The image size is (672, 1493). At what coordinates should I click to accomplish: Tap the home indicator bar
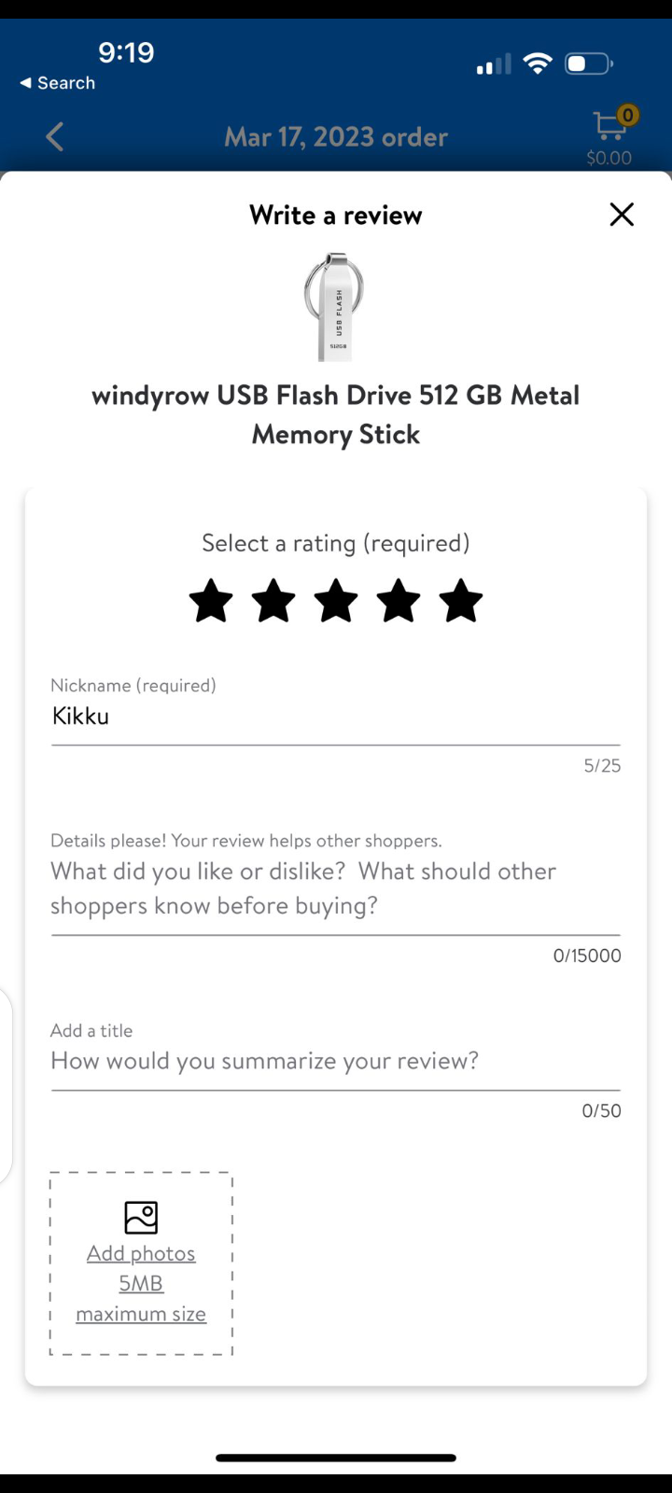click(336, 1458)
